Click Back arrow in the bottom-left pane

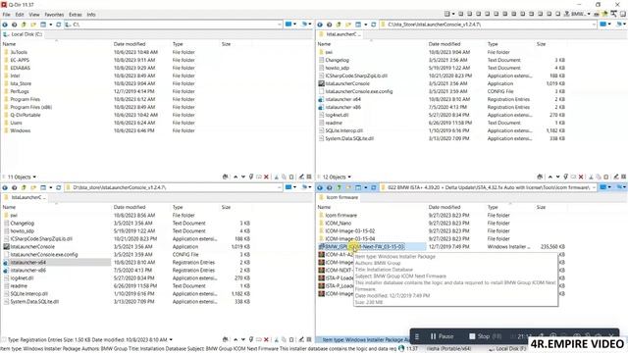click(x=5, y=187)
